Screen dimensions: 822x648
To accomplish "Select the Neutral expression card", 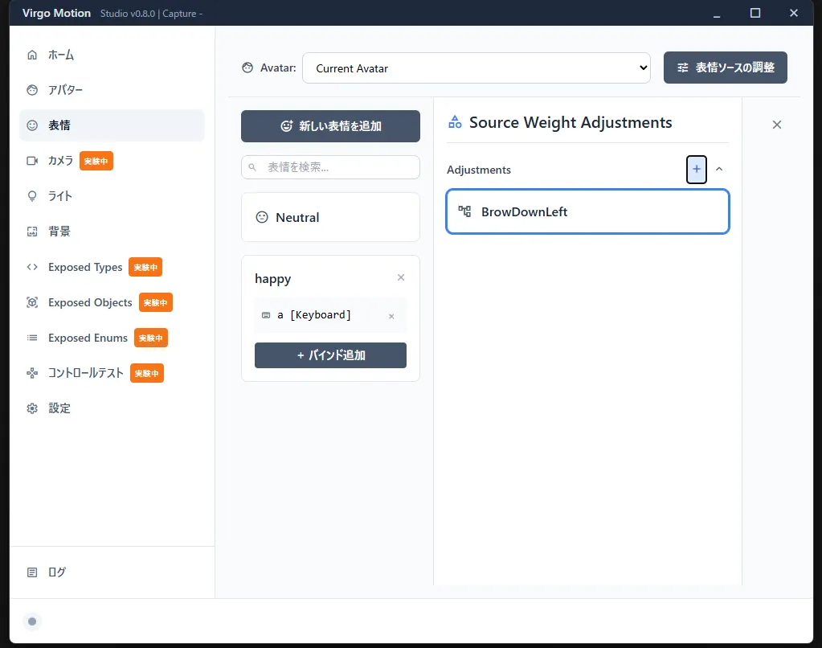I will click(330, 217).
